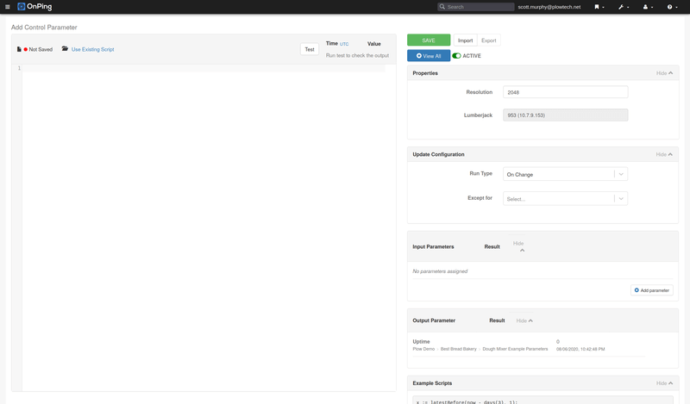Click the plus icon in Add parameter
This screenshot has height=404, width=690.
[x=637, y=290]
